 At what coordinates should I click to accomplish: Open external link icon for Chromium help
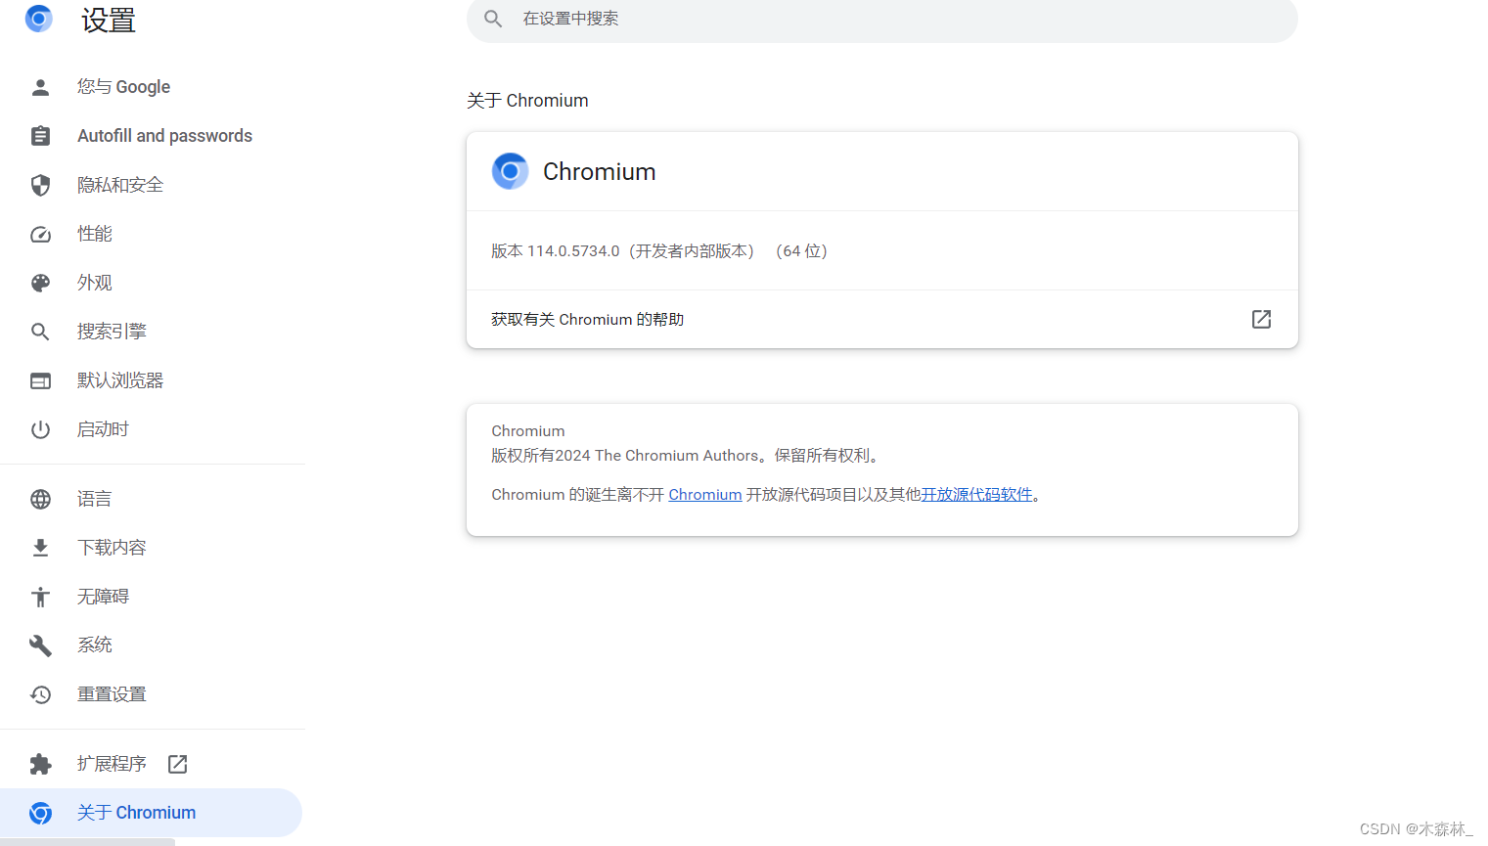[x=1261, y=319]
